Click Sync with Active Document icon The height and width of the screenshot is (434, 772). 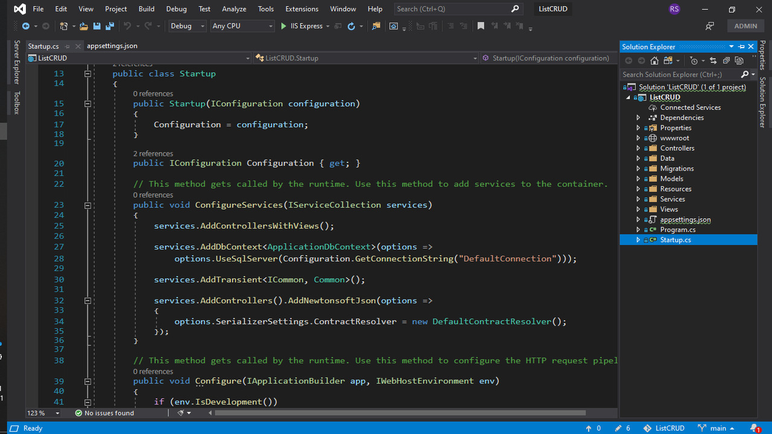[x=713, y=61]
